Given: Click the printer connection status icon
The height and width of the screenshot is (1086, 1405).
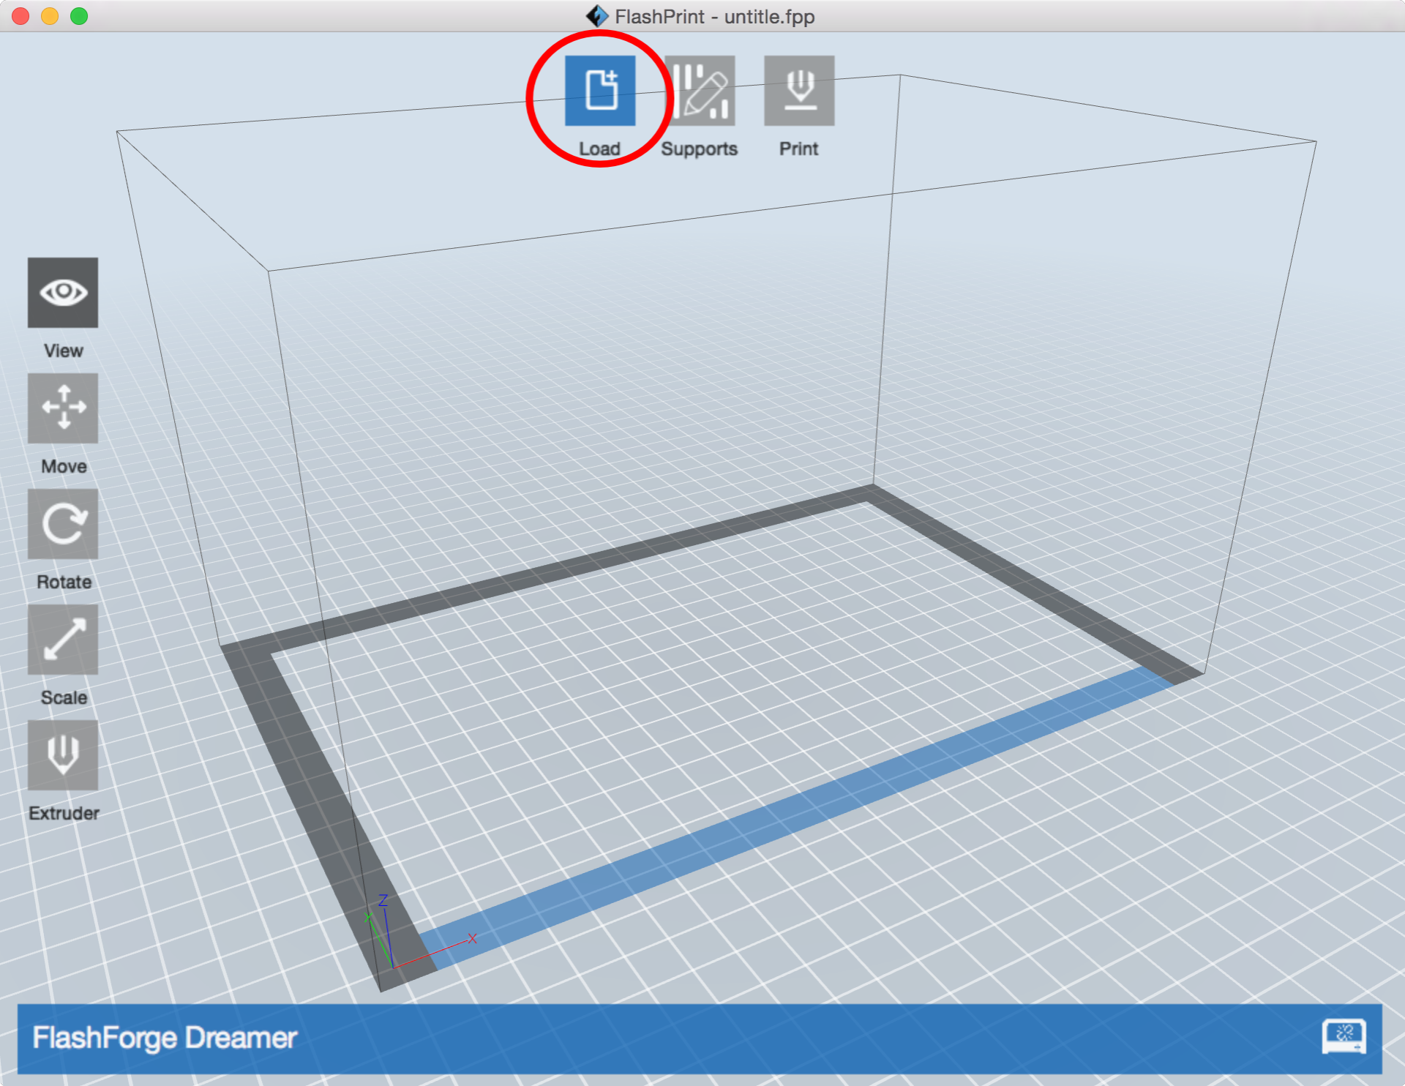Looking at the screenshot, I should (1344, 1037).
